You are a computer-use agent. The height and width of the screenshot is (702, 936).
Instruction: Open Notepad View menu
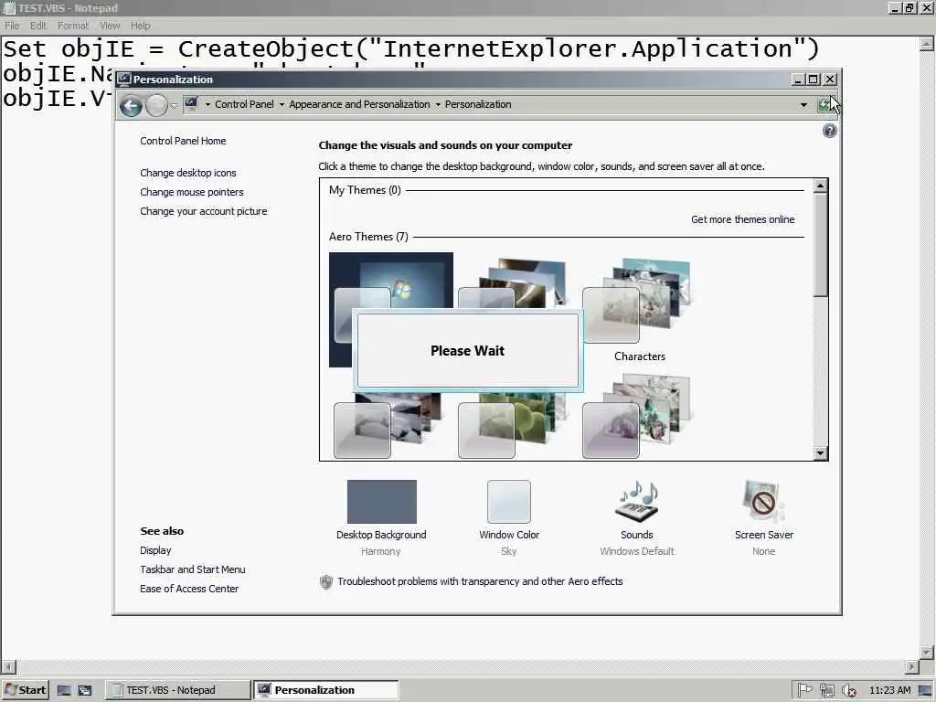coord(110,26)
